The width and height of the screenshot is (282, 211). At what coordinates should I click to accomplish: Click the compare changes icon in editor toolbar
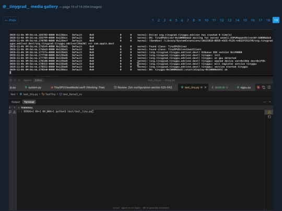click(264, 88)
